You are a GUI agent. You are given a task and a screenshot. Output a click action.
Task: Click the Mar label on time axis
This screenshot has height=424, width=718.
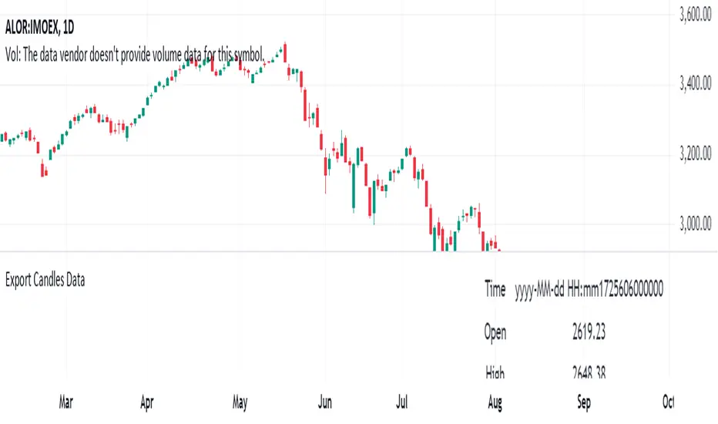pyautogui.click(x=66, y=402)
